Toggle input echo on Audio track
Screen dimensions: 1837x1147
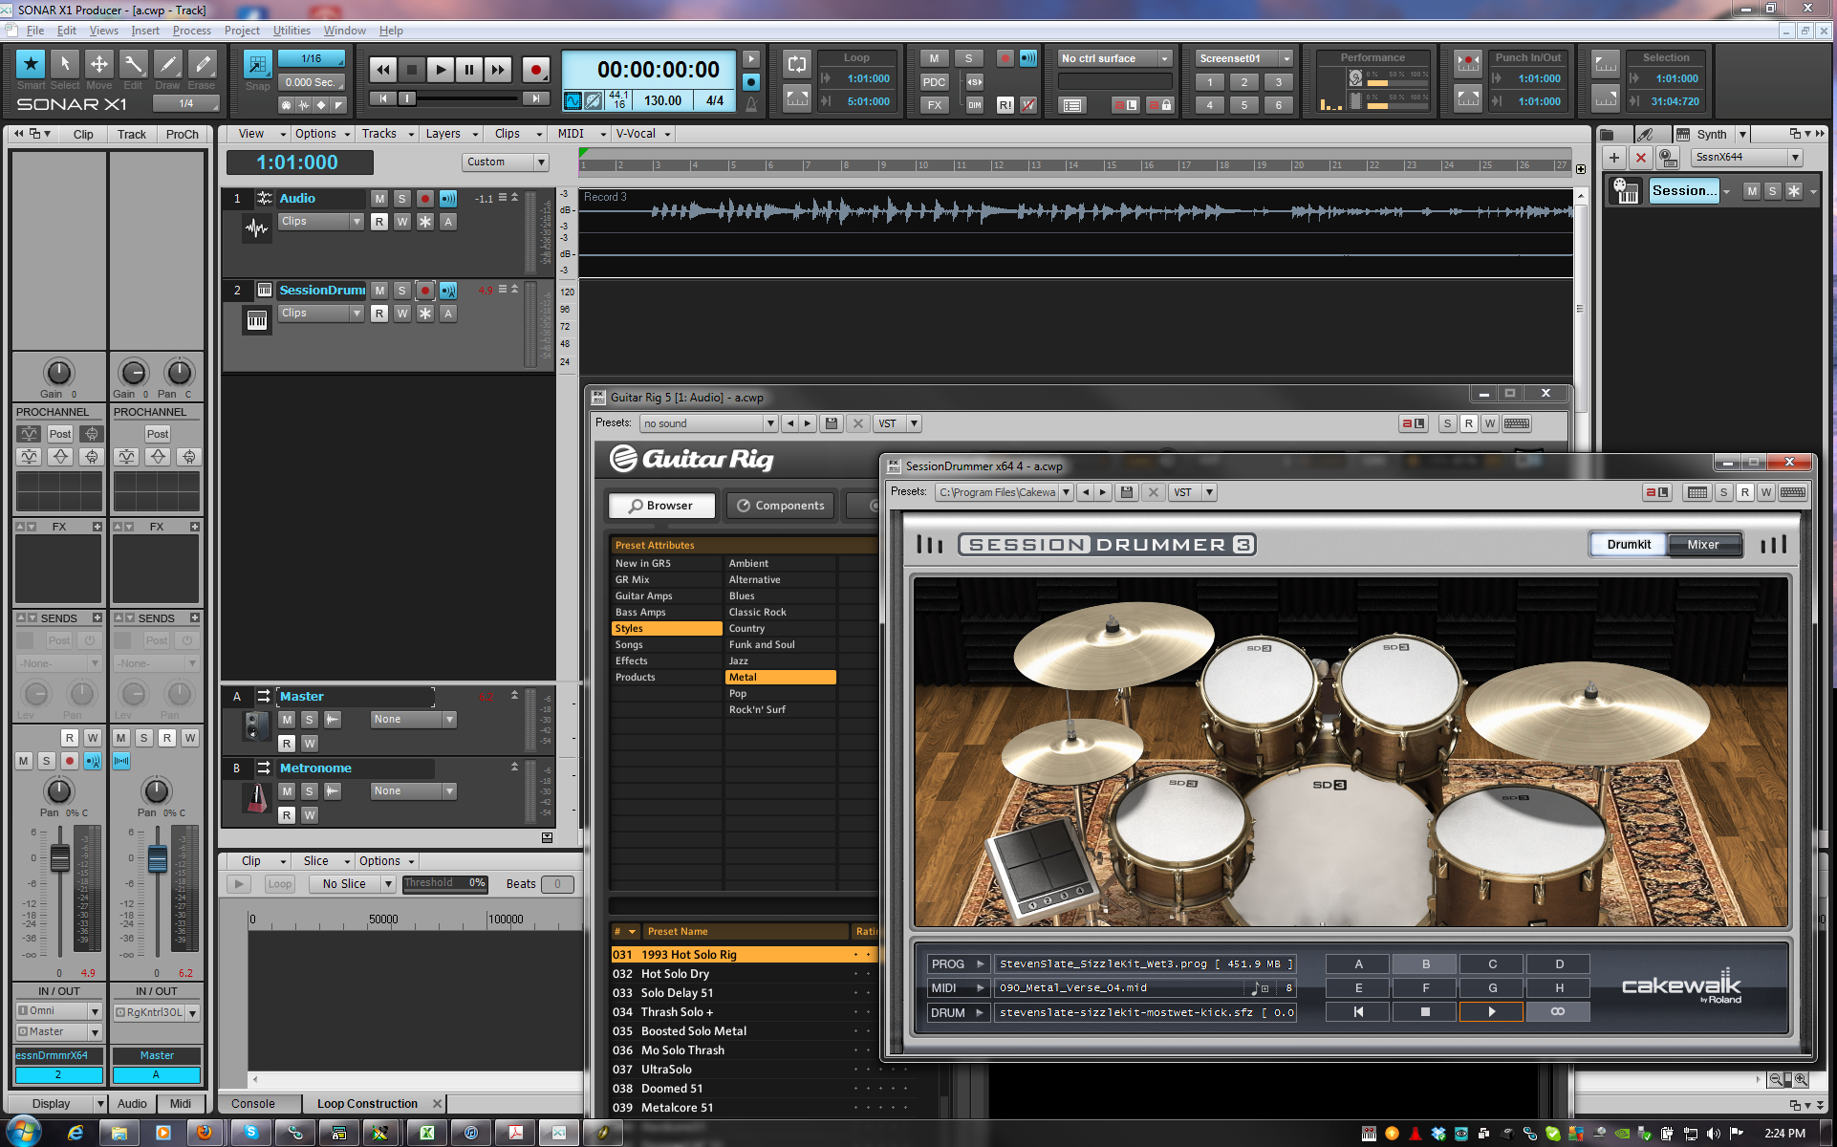coord(448,199)
